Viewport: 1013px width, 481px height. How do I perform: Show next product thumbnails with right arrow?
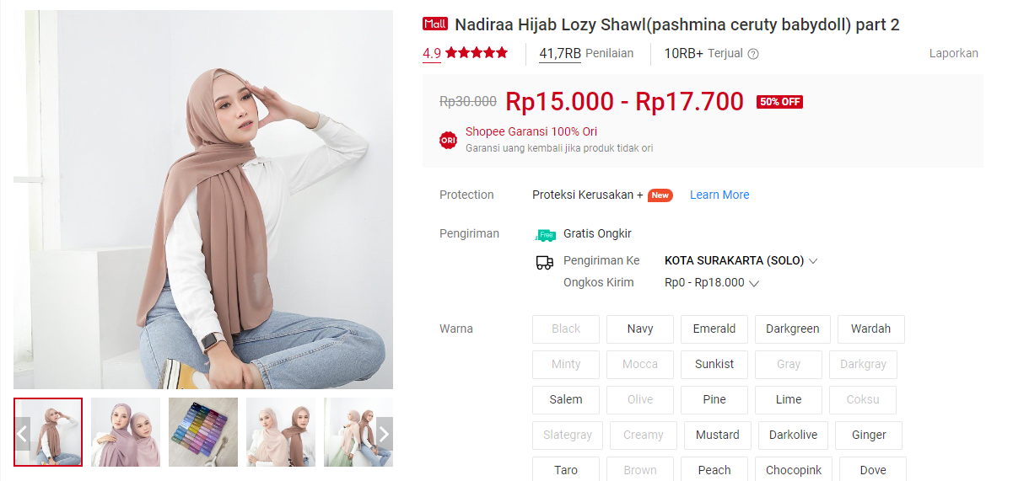(x=385, y=434)
